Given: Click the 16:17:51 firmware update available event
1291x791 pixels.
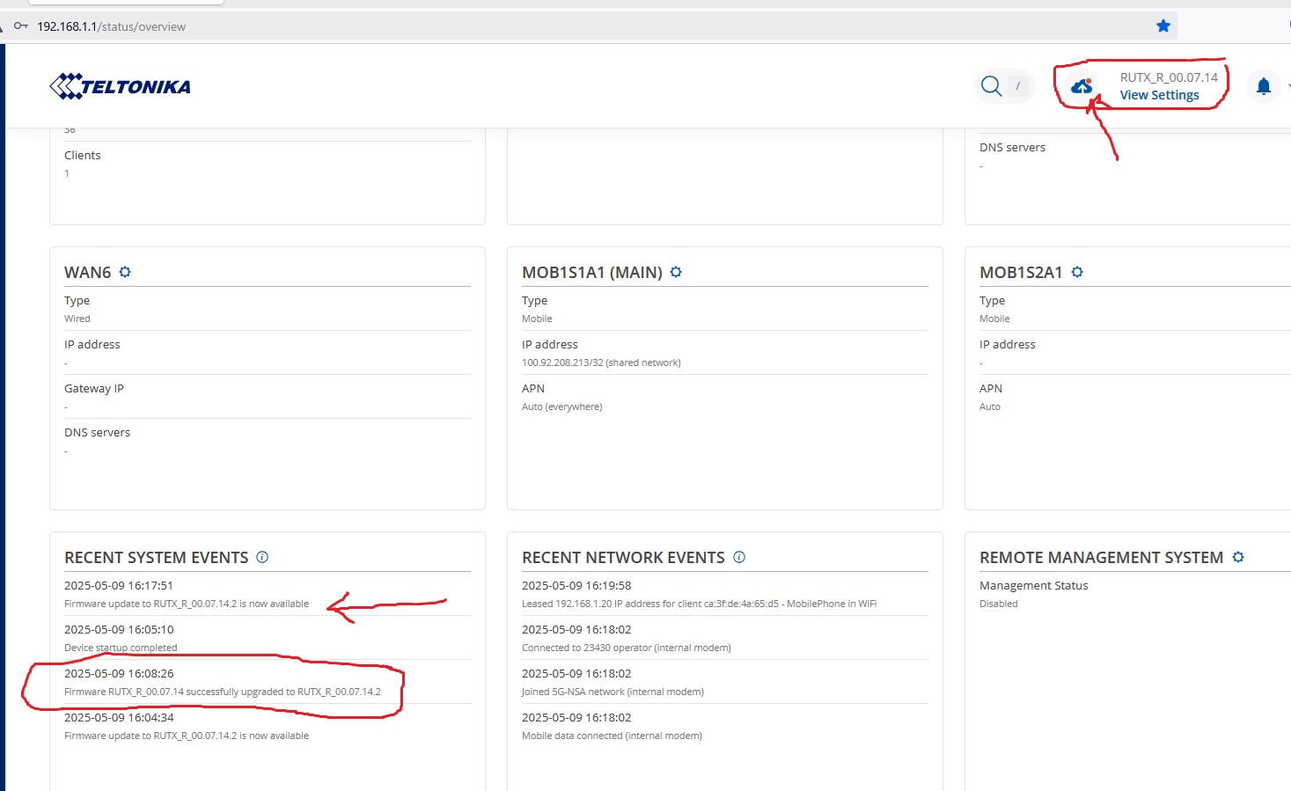Looking at the screenshot, I should click(187, 604).
